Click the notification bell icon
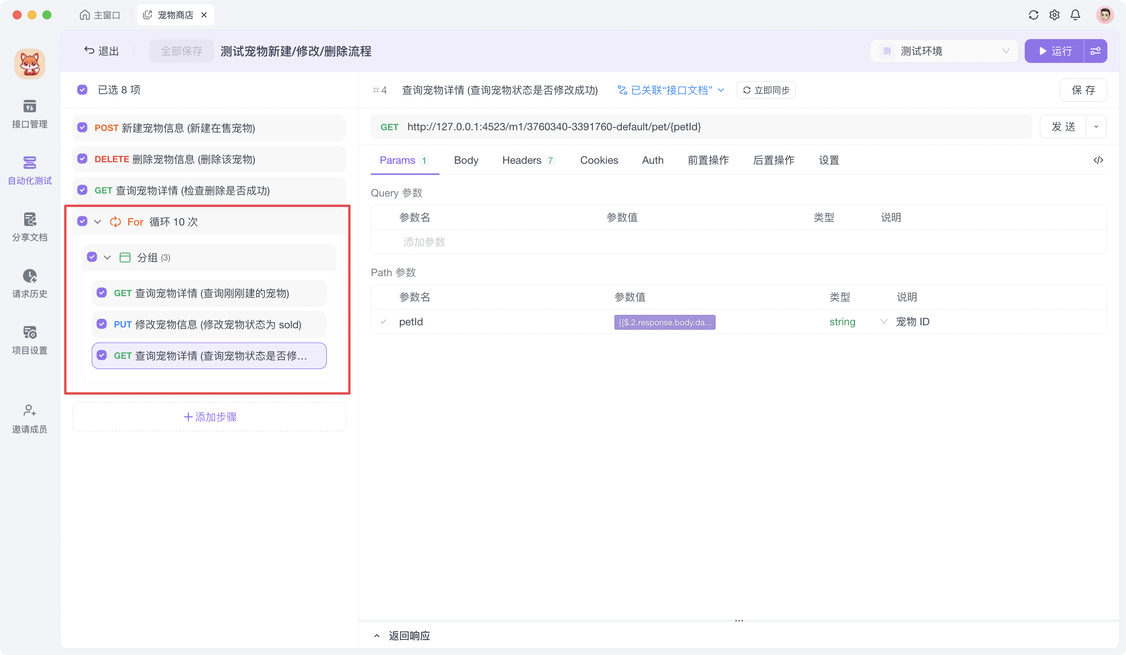This screenshot has height=655, width=1126. tap(1075, 15)
